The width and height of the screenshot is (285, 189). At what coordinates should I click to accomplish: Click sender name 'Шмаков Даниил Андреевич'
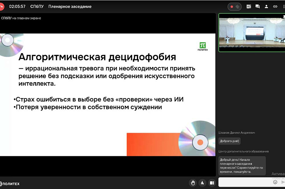click(x=237, y=133)
